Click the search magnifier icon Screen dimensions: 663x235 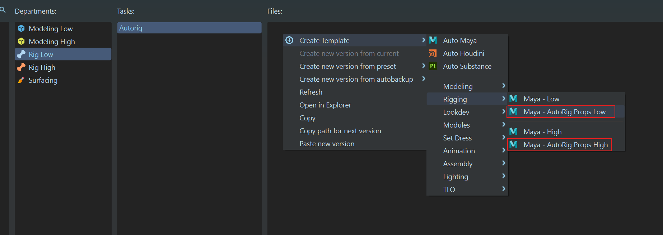point(3,10)
